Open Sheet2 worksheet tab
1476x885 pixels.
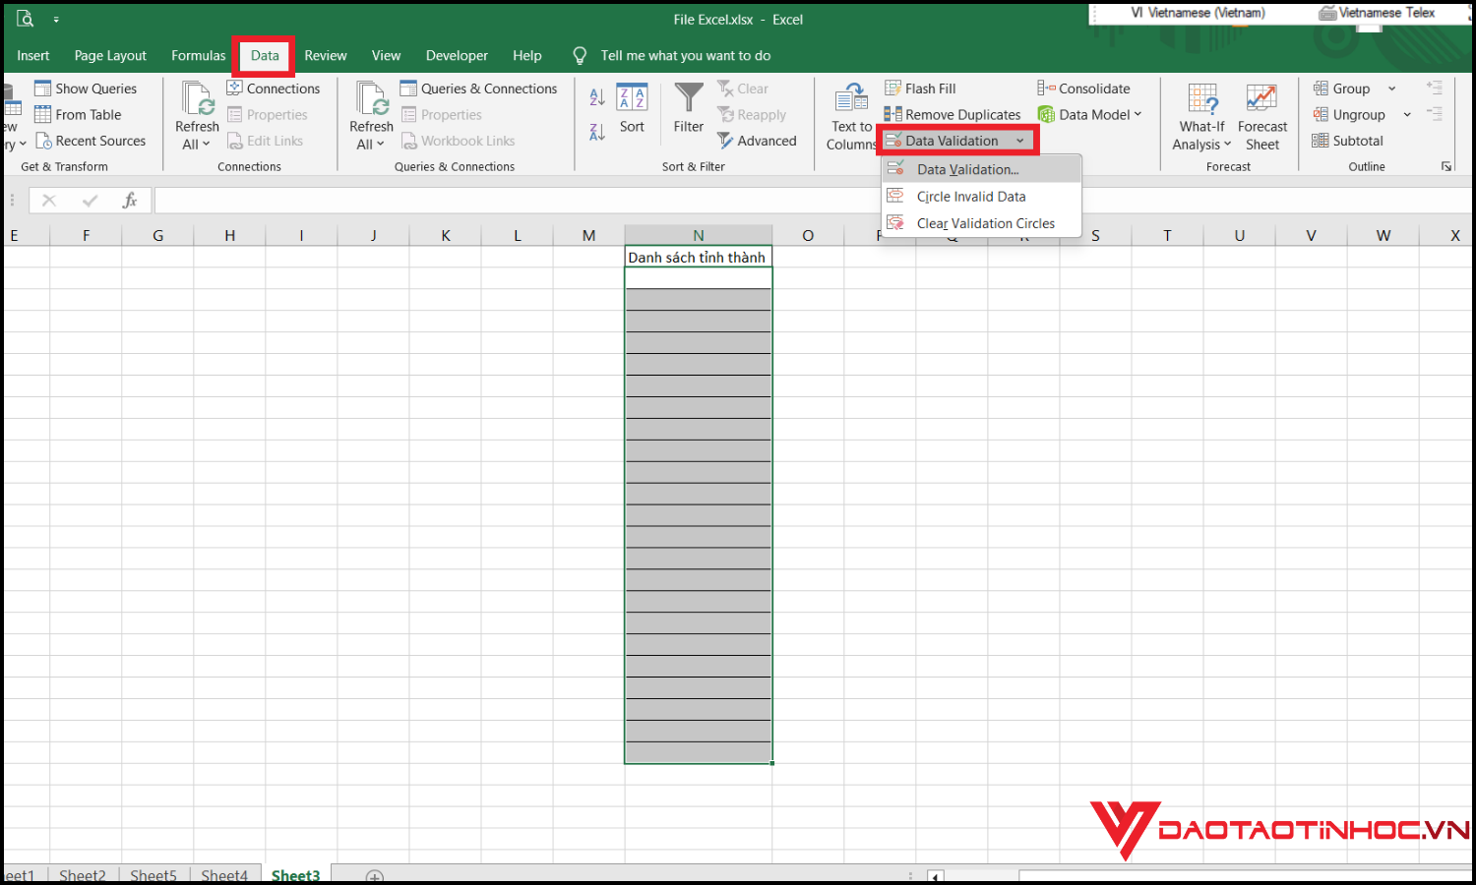pos(83,874)
